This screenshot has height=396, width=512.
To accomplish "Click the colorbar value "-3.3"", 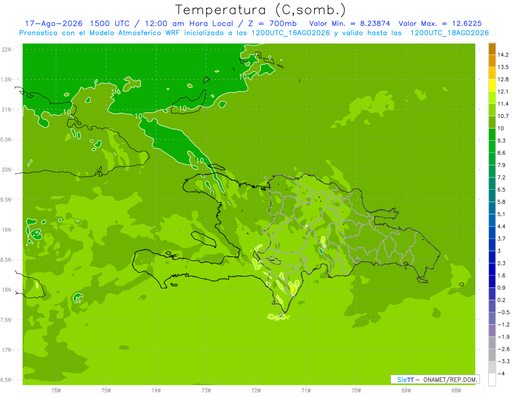I will (503, 361).
